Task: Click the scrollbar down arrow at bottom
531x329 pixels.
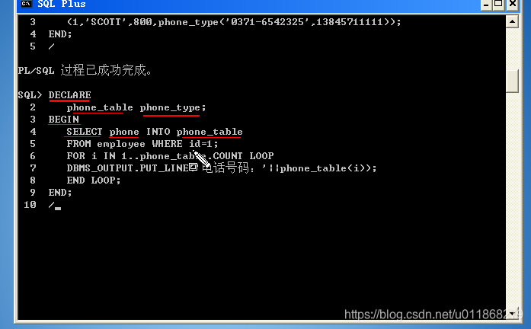Action: (x=514, y=314)
